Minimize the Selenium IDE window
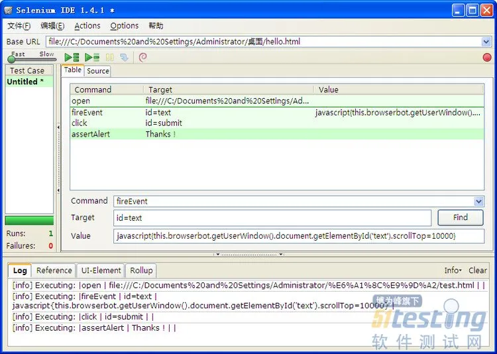497x354 pixels. [x=457, y=10]
